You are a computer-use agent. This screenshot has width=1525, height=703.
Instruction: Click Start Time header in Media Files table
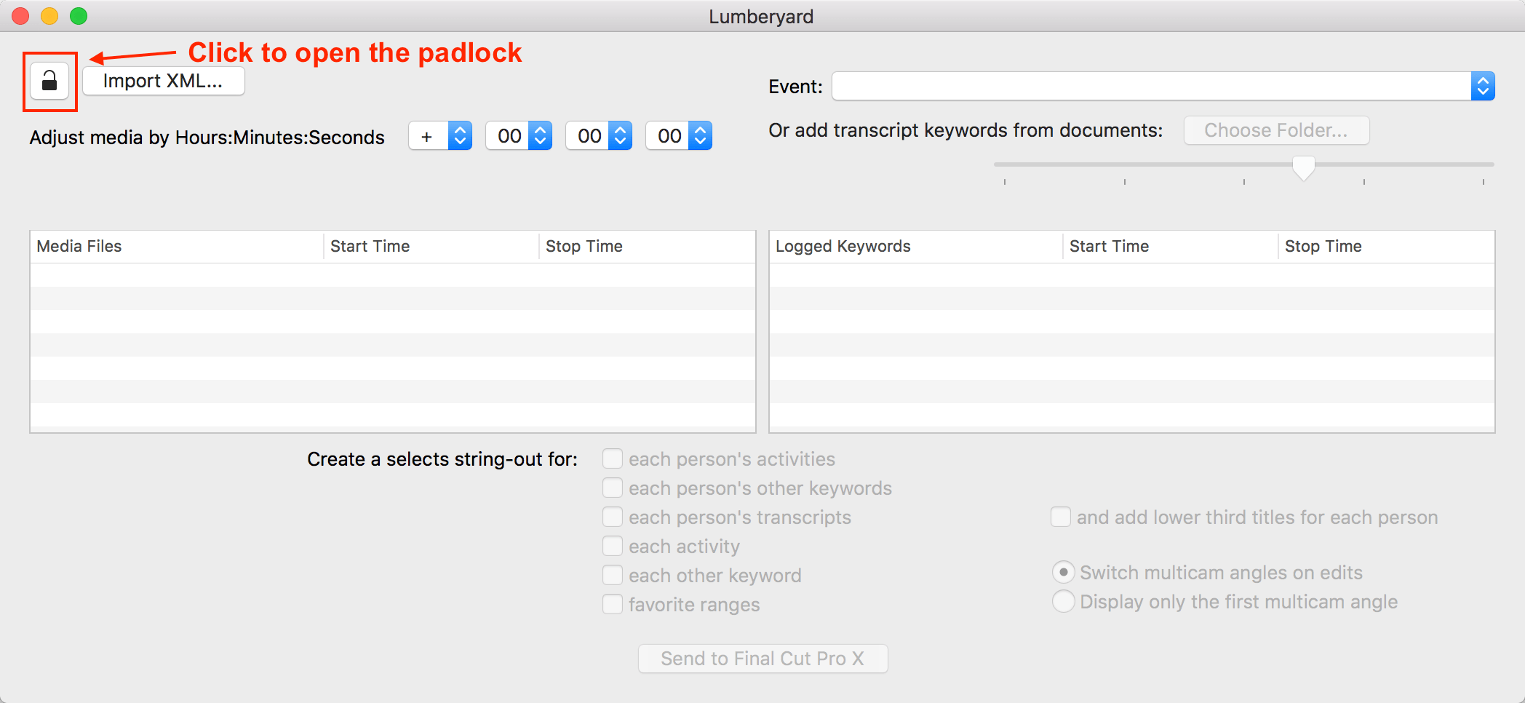tap(431, 247)
